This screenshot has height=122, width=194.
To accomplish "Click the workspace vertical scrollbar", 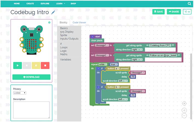I will (191, 86).
